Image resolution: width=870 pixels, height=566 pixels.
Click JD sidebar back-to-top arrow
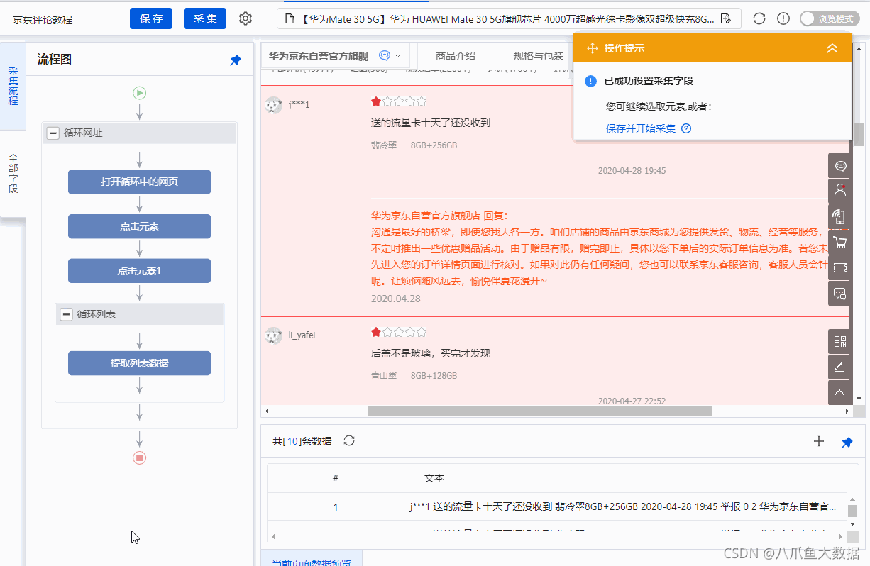840,392
